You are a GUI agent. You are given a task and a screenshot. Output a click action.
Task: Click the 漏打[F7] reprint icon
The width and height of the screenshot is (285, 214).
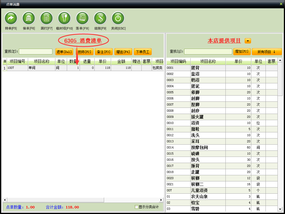coord(46,18)
